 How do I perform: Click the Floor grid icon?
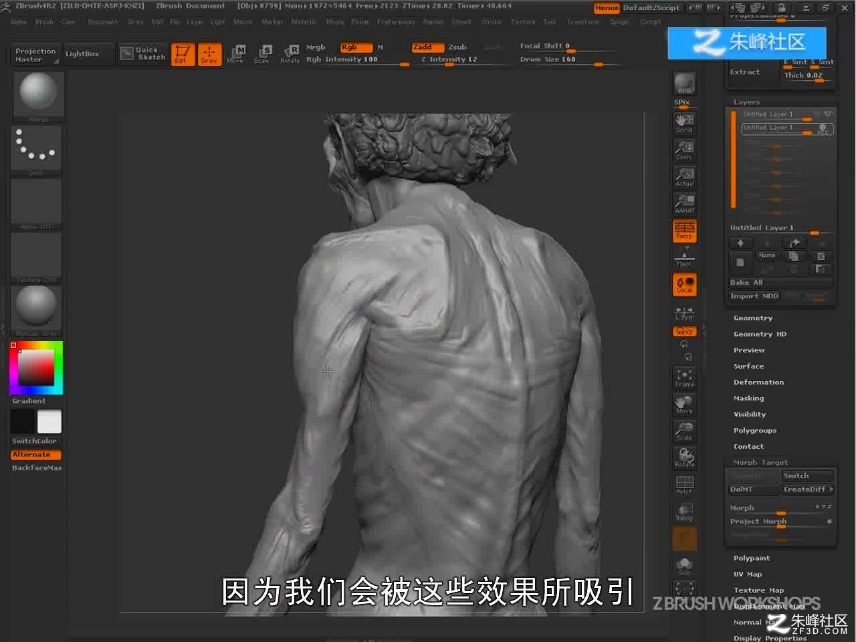click(684, 257)
